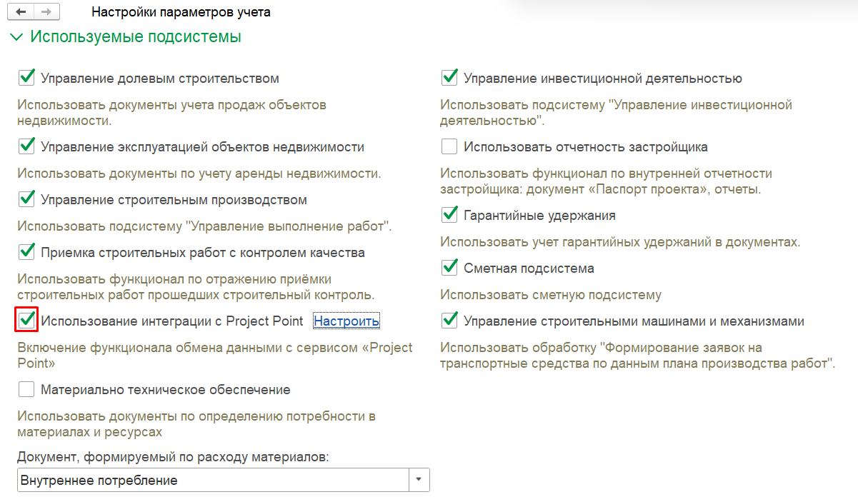Toggle Project Point integration checkbox
This screenshot has height=502, width=858.
tap(26, 320)
